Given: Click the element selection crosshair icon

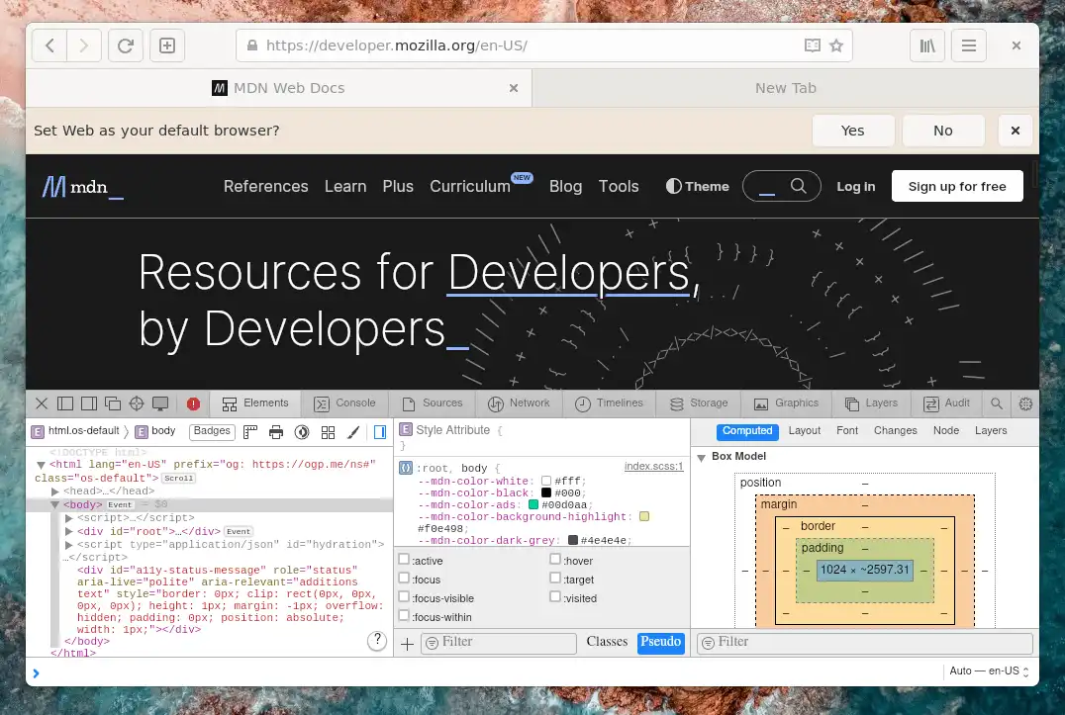Looking at the screenshot, I should point(137,403).
